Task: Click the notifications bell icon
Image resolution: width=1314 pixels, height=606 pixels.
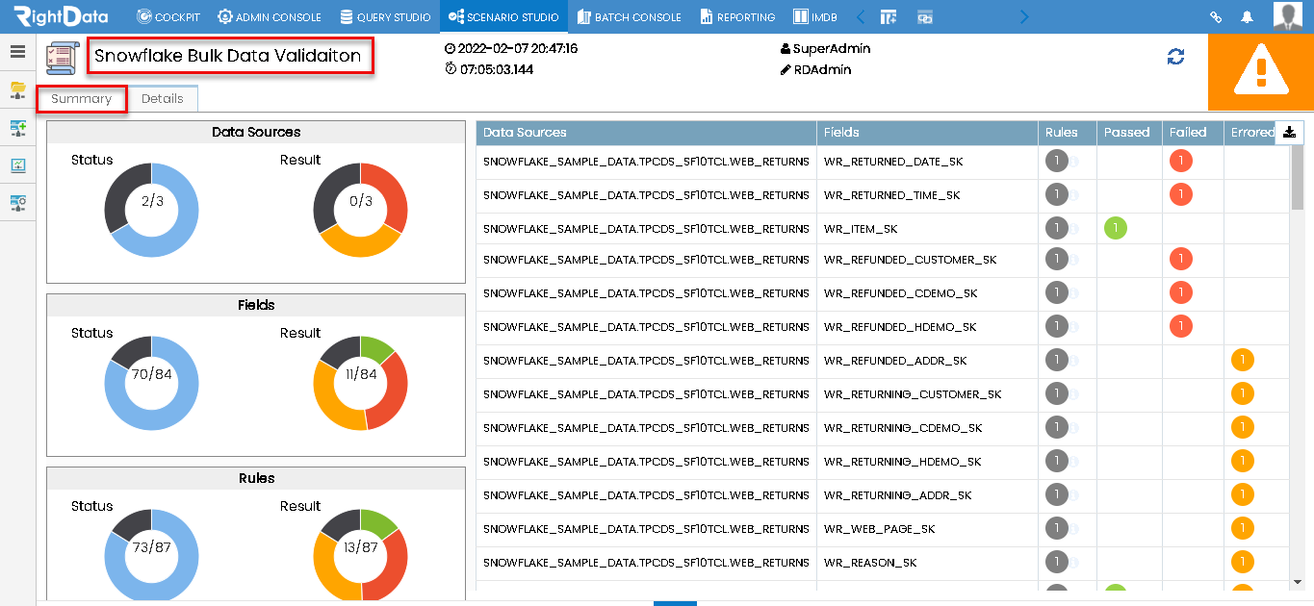Action: point(1248,16)
